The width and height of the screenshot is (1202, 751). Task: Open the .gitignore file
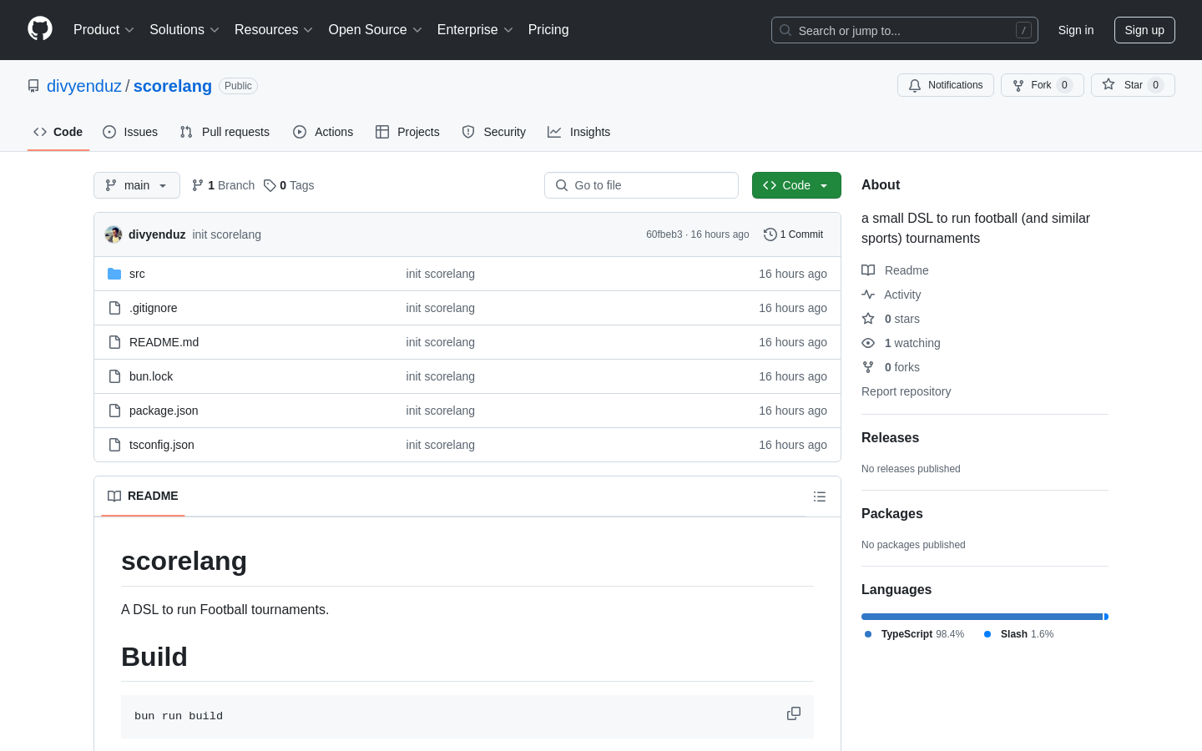(154, 308)
